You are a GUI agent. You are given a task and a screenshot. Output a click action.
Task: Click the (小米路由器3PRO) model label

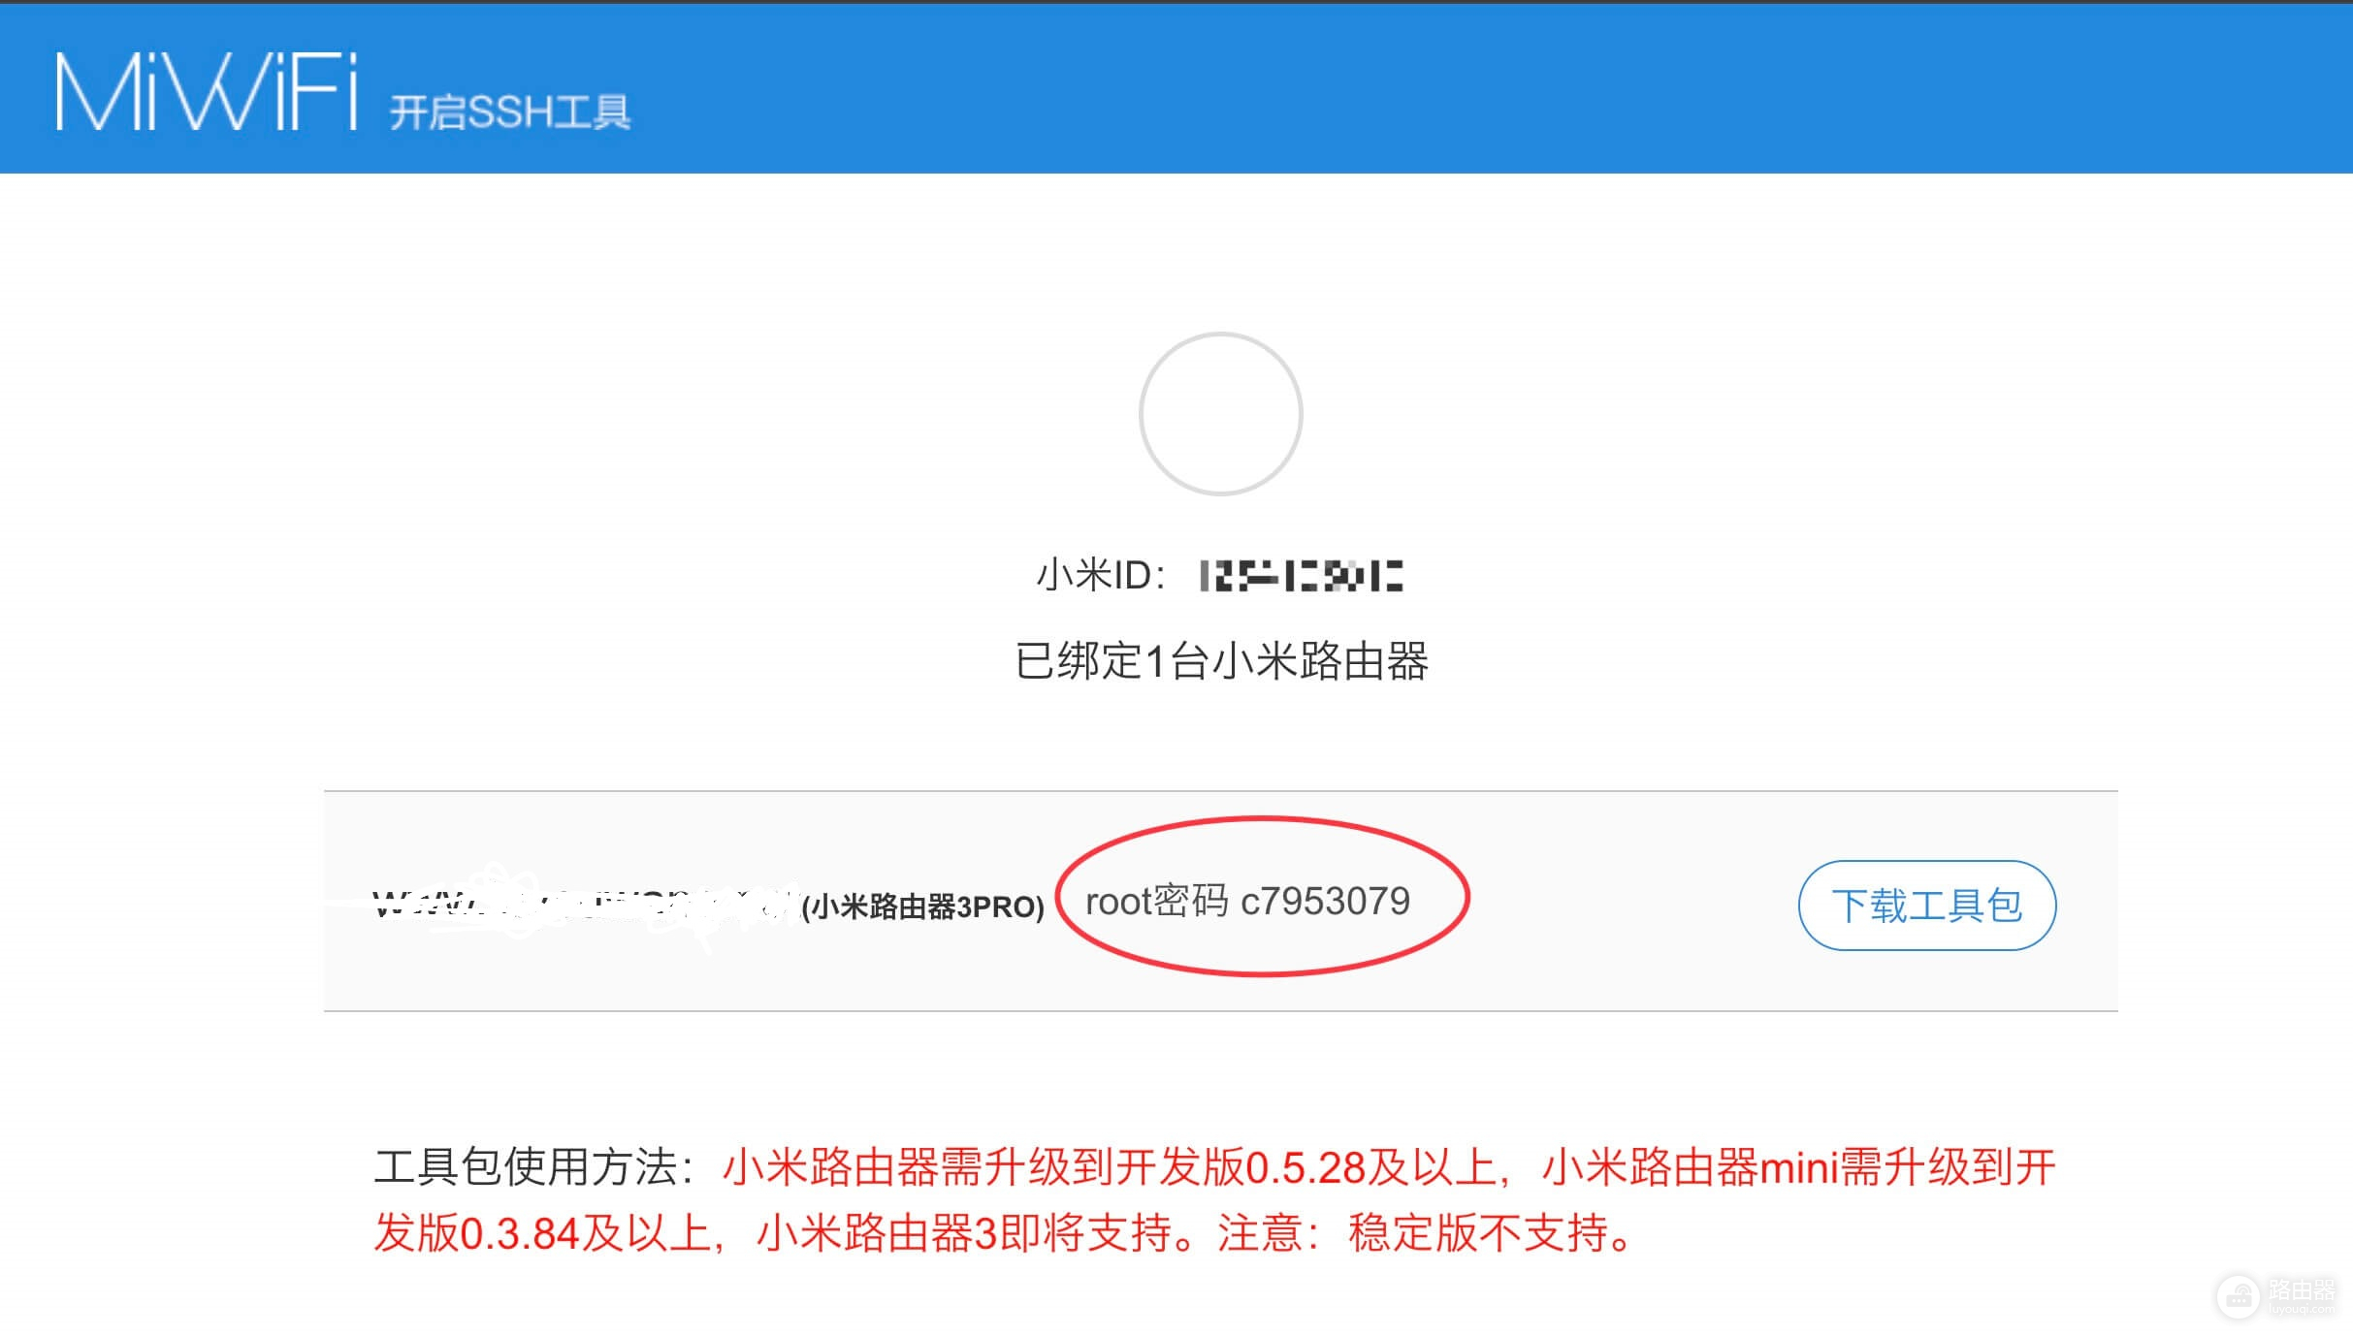[x=922, y=907]
